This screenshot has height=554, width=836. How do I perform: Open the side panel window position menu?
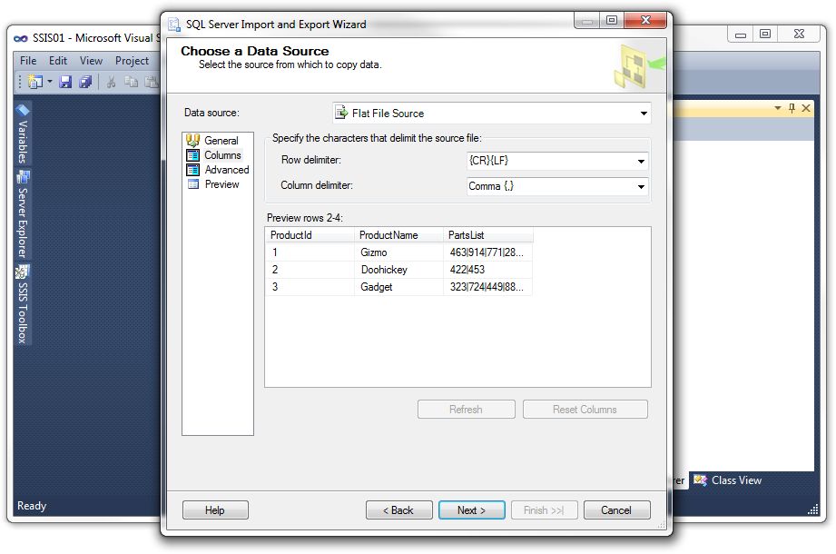[x=778, y=108]
